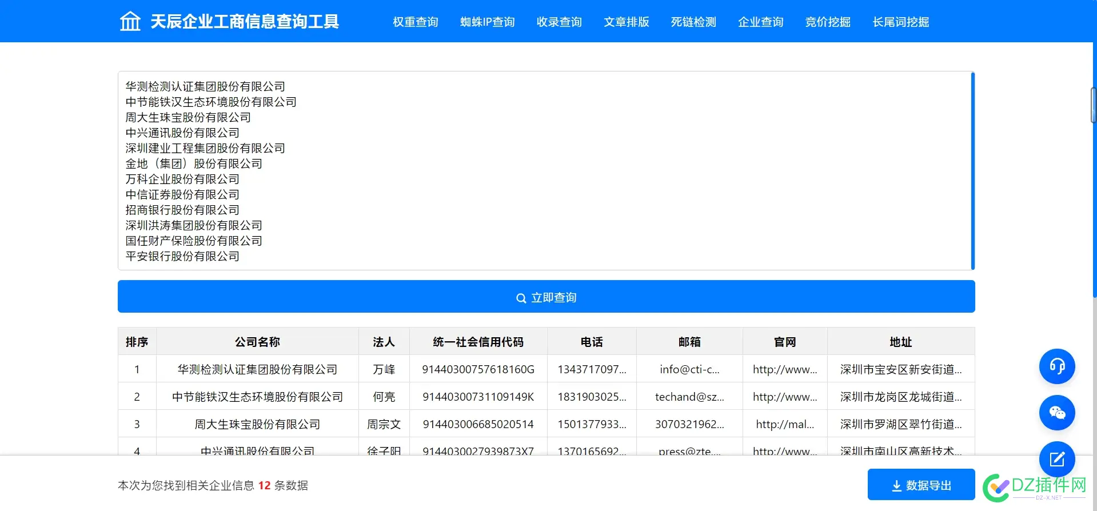Select table cell 周大生珠宝股份有限公司

tap(257, 424)
